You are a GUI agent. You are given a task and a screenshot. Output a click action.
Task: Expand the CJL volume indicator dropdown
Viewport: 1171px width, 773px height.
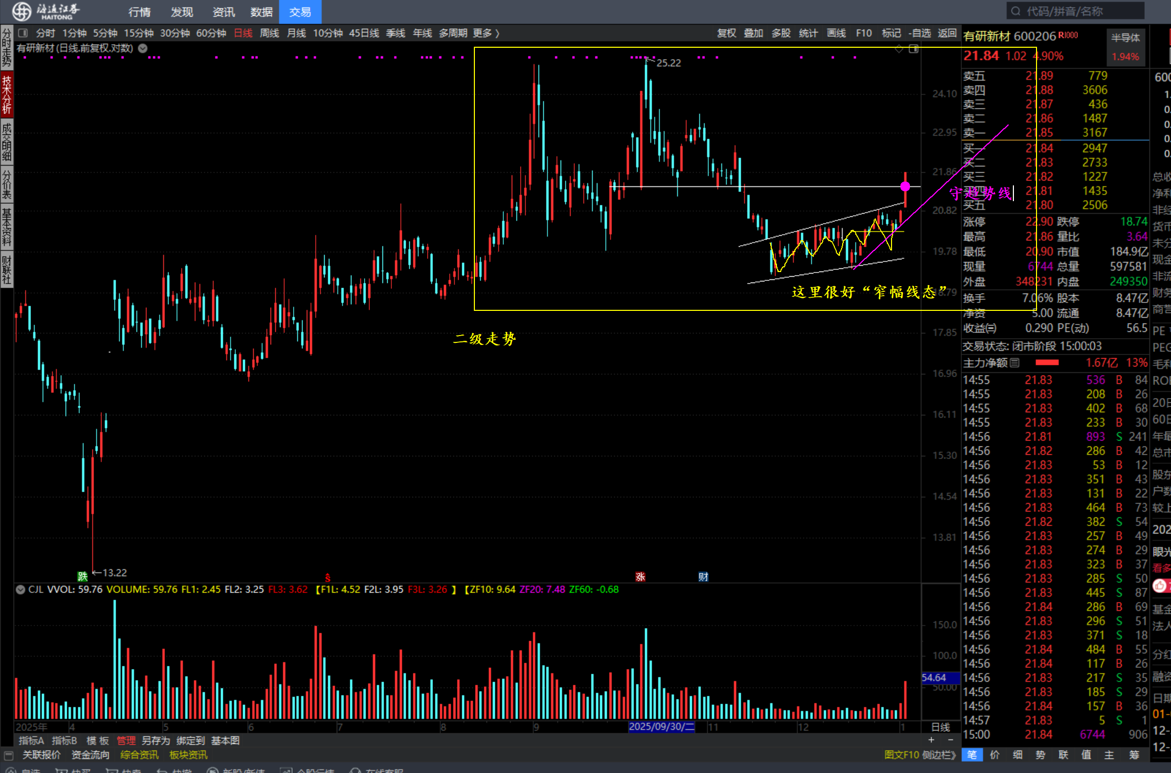click(x=20, y=589)
